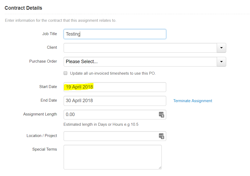Click the Start Date label
This screenshot has width=250, height=176.
48,87
